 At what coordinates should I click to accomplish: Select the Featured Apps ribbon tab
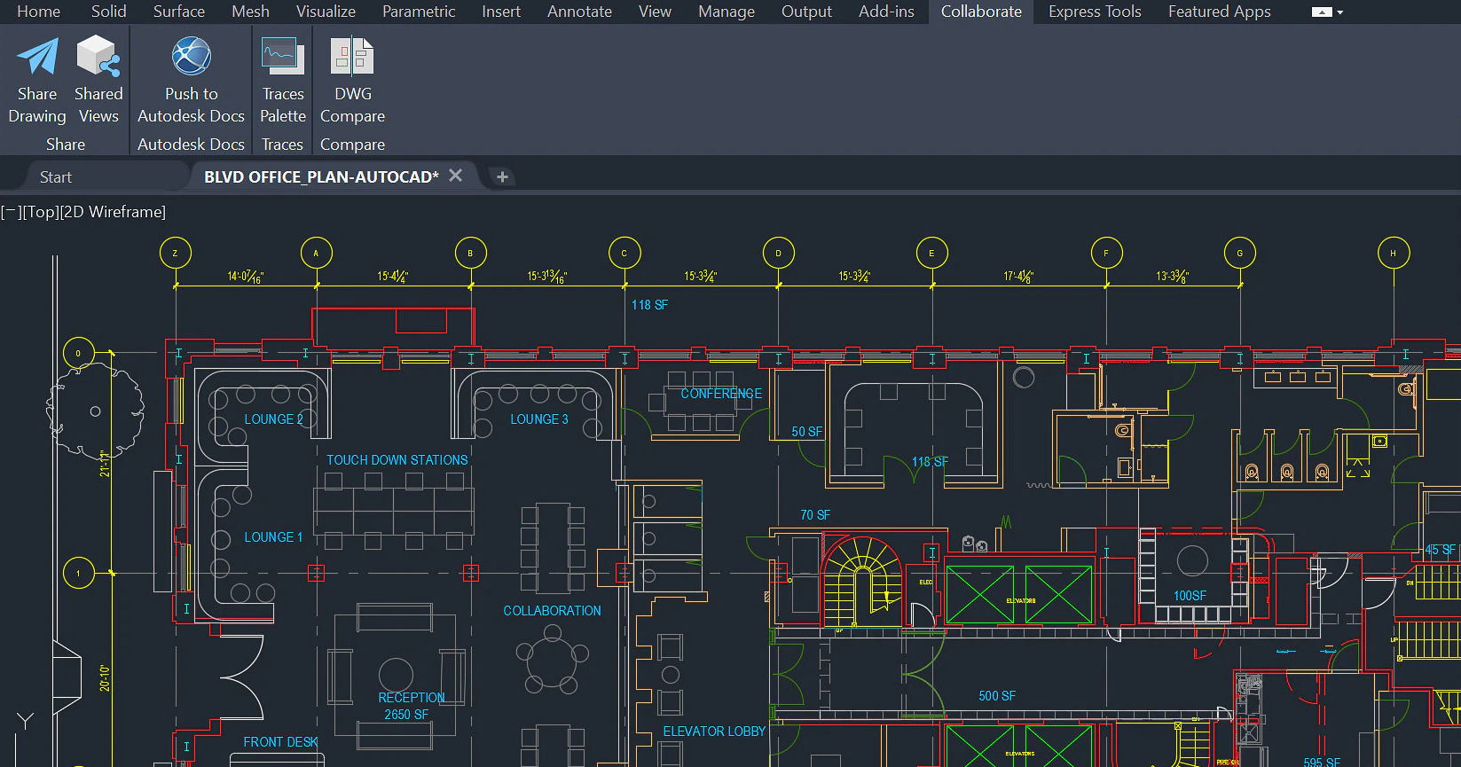pyautogui.click(x=1219, y=12)
